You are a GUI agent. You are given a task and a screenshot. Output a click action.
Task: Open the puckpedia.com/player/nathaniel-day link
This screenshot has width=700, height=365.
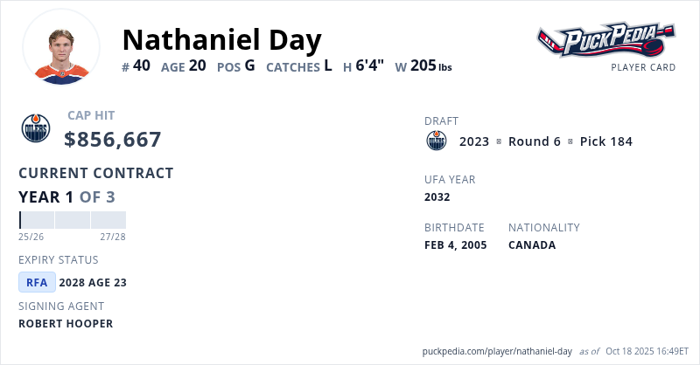(x=497, y=351)
